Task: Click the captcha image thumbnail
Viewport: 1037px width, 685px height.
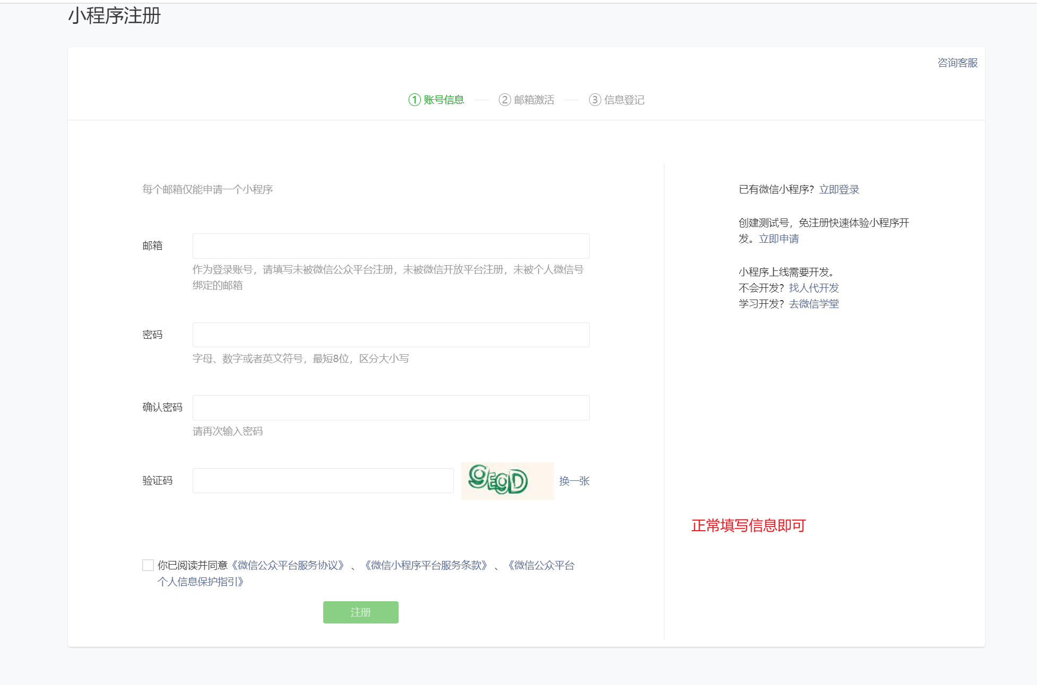Action: (x=507, y=481)
